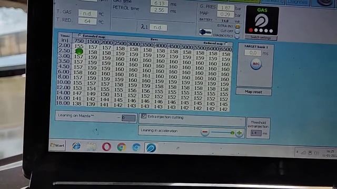Select the 1500 rpm column header
The height and width of the screenshot is (189, 337).
point(93,42)
